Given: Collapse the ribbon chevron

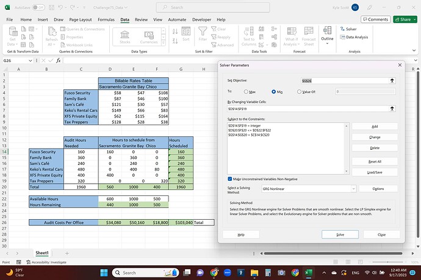Looking at the screenshot, I should pos(414,51).
